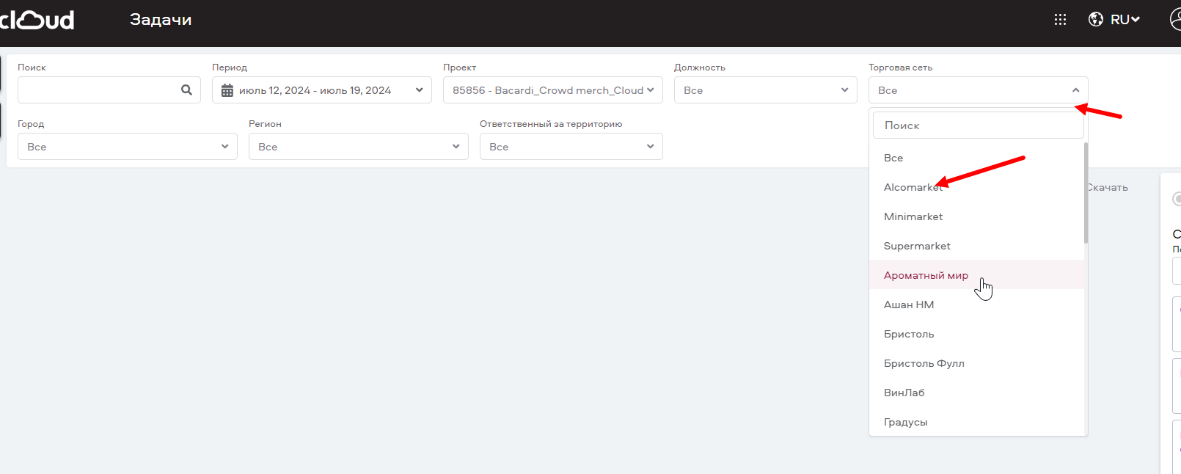Select Minimarket option

coord(976,216)
